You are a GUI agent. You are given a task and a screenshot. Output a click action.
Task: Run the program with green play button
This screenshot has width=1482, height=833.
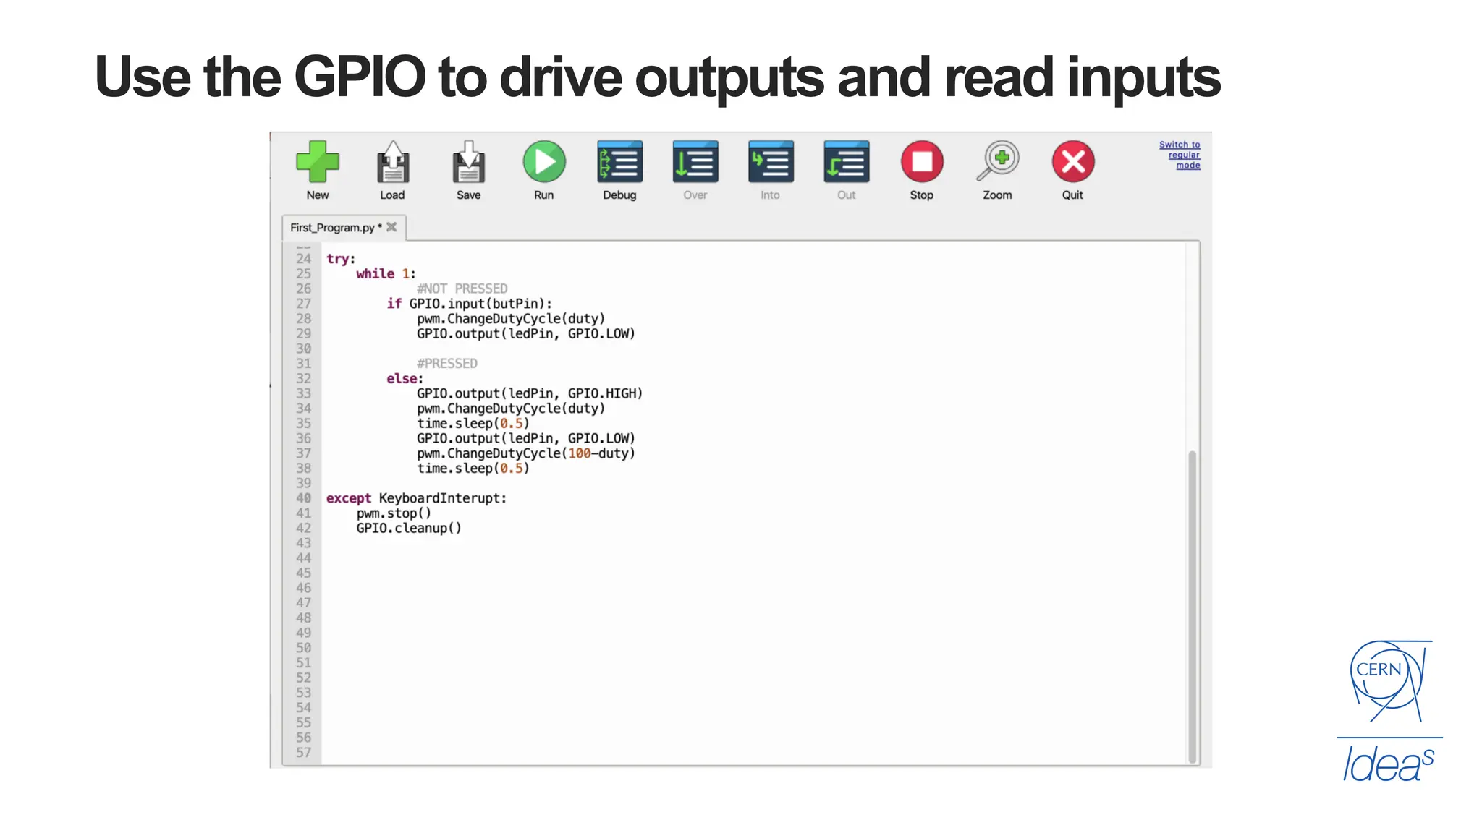[x=544, y=161]
